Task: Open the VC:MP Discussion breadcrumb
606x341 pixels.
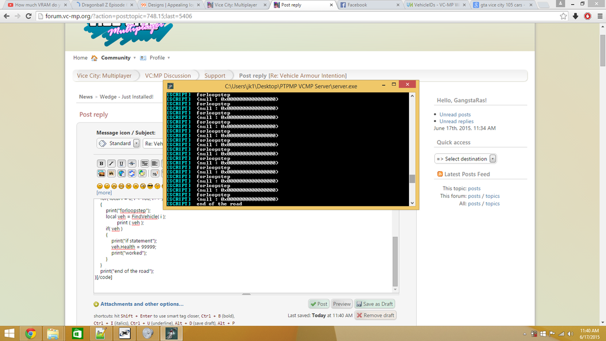Action: point(167,76)
